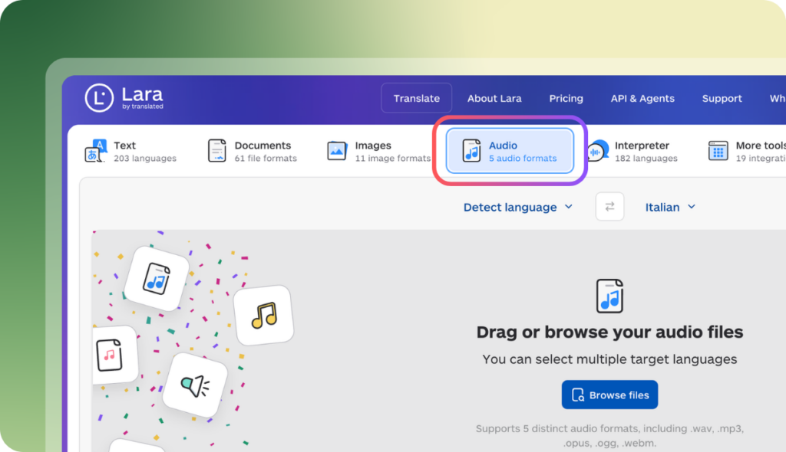Click the '5 audio formats' text

(x=522, y=158)
